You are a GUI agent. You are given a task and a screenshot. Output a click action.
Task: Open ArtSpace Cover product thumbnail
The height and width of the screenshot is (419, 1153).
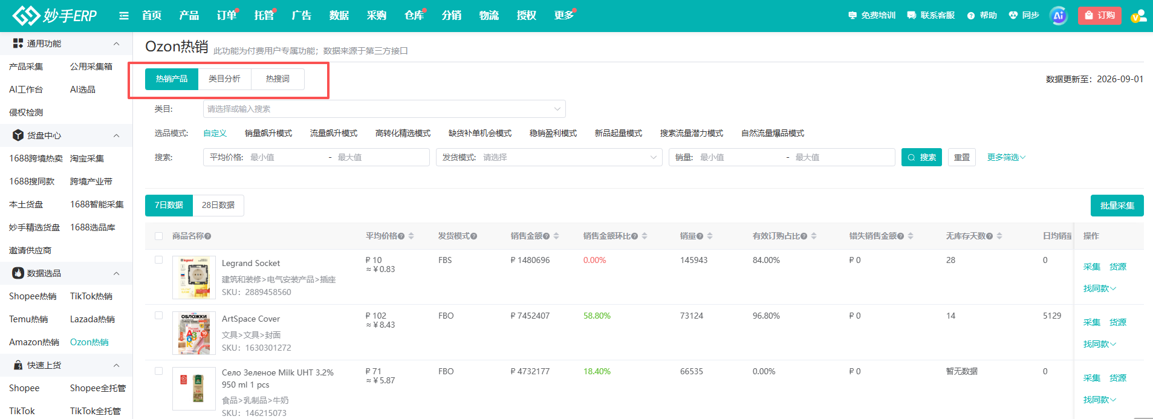194,333
